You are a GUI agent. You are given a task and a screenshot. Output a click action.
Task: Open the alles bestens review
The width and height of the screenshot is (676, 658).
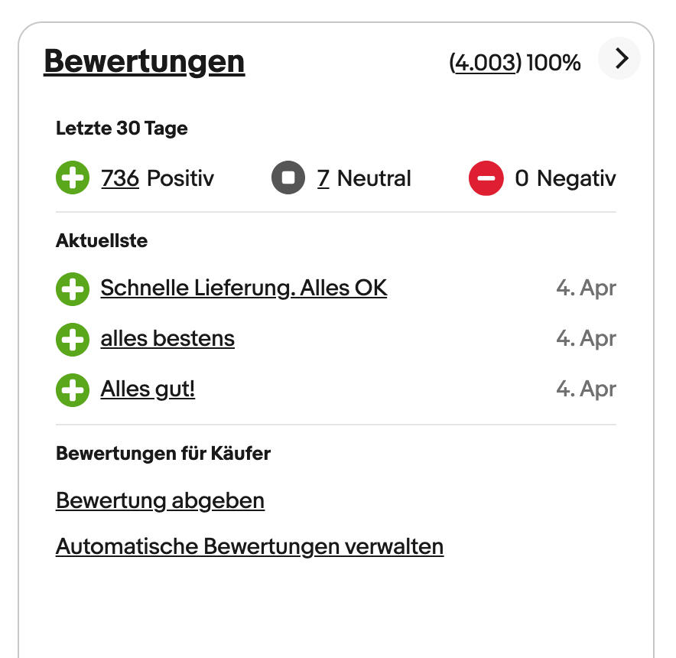click(x=167, y=338)
